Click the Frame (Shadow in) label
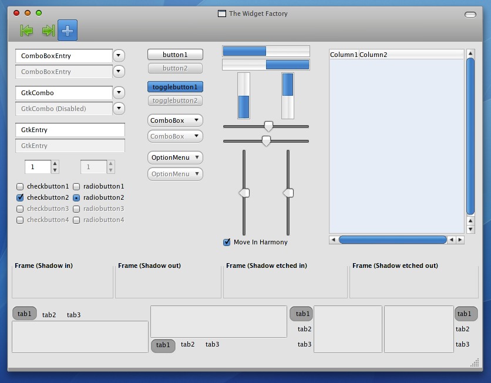 click(43, 266)
